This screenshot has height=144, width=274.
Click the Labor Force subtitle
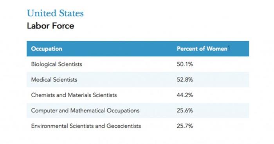coord(50,26)
